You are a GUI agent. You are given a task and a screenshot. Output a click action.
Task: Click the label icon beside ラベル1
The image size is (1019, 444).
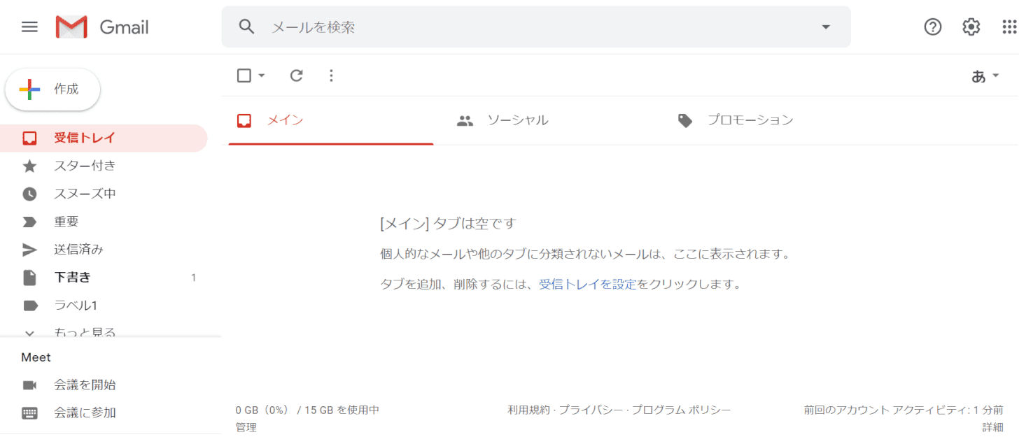point(29,306)
